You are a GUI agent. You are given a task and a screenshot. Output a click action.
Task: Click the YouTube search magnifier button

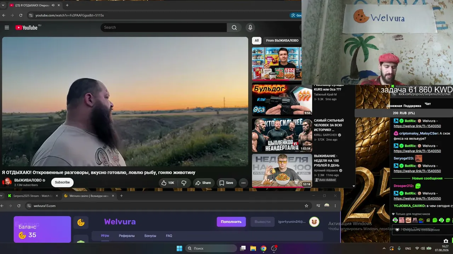(x=234, y=28)
